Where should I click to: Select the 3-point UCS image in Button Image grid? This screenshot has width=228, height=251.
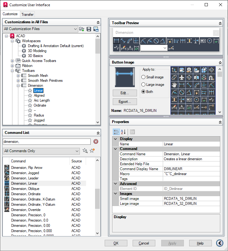click(174, 70)
